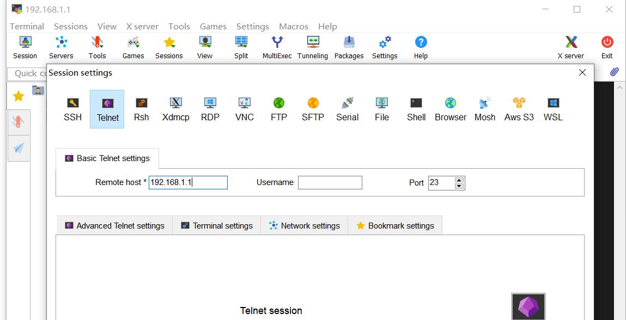Click the X server toolbar icon

[571, 47]
